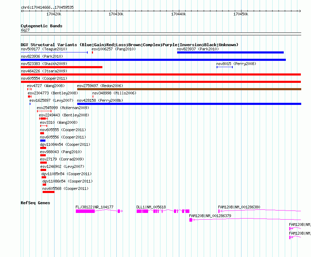Open the esv2545999 (McKernan2009) label

pyautogui.click(x=63, y=108)
